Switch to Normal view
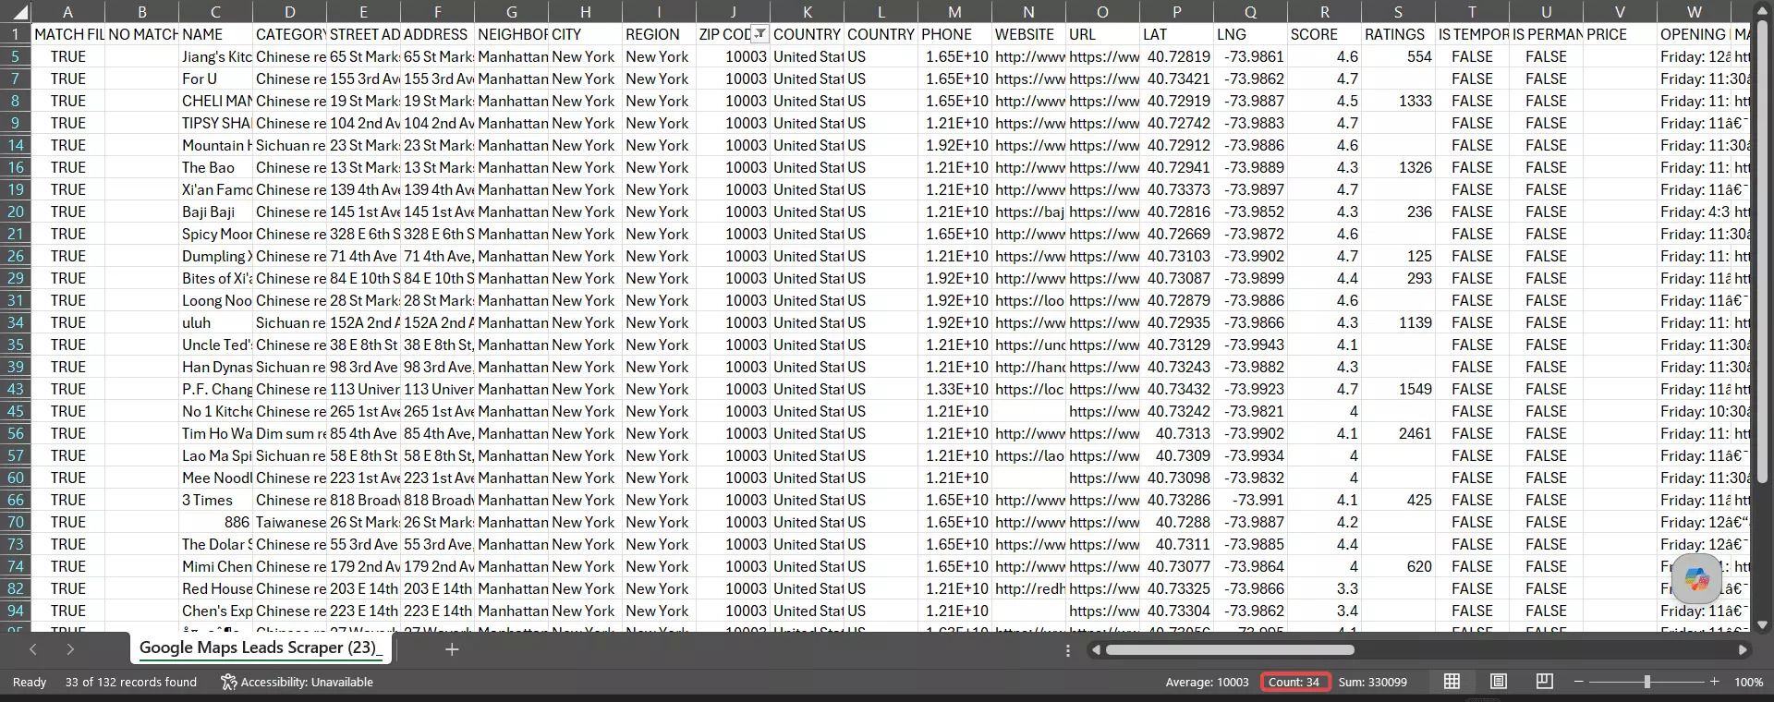 (1452, 682)
